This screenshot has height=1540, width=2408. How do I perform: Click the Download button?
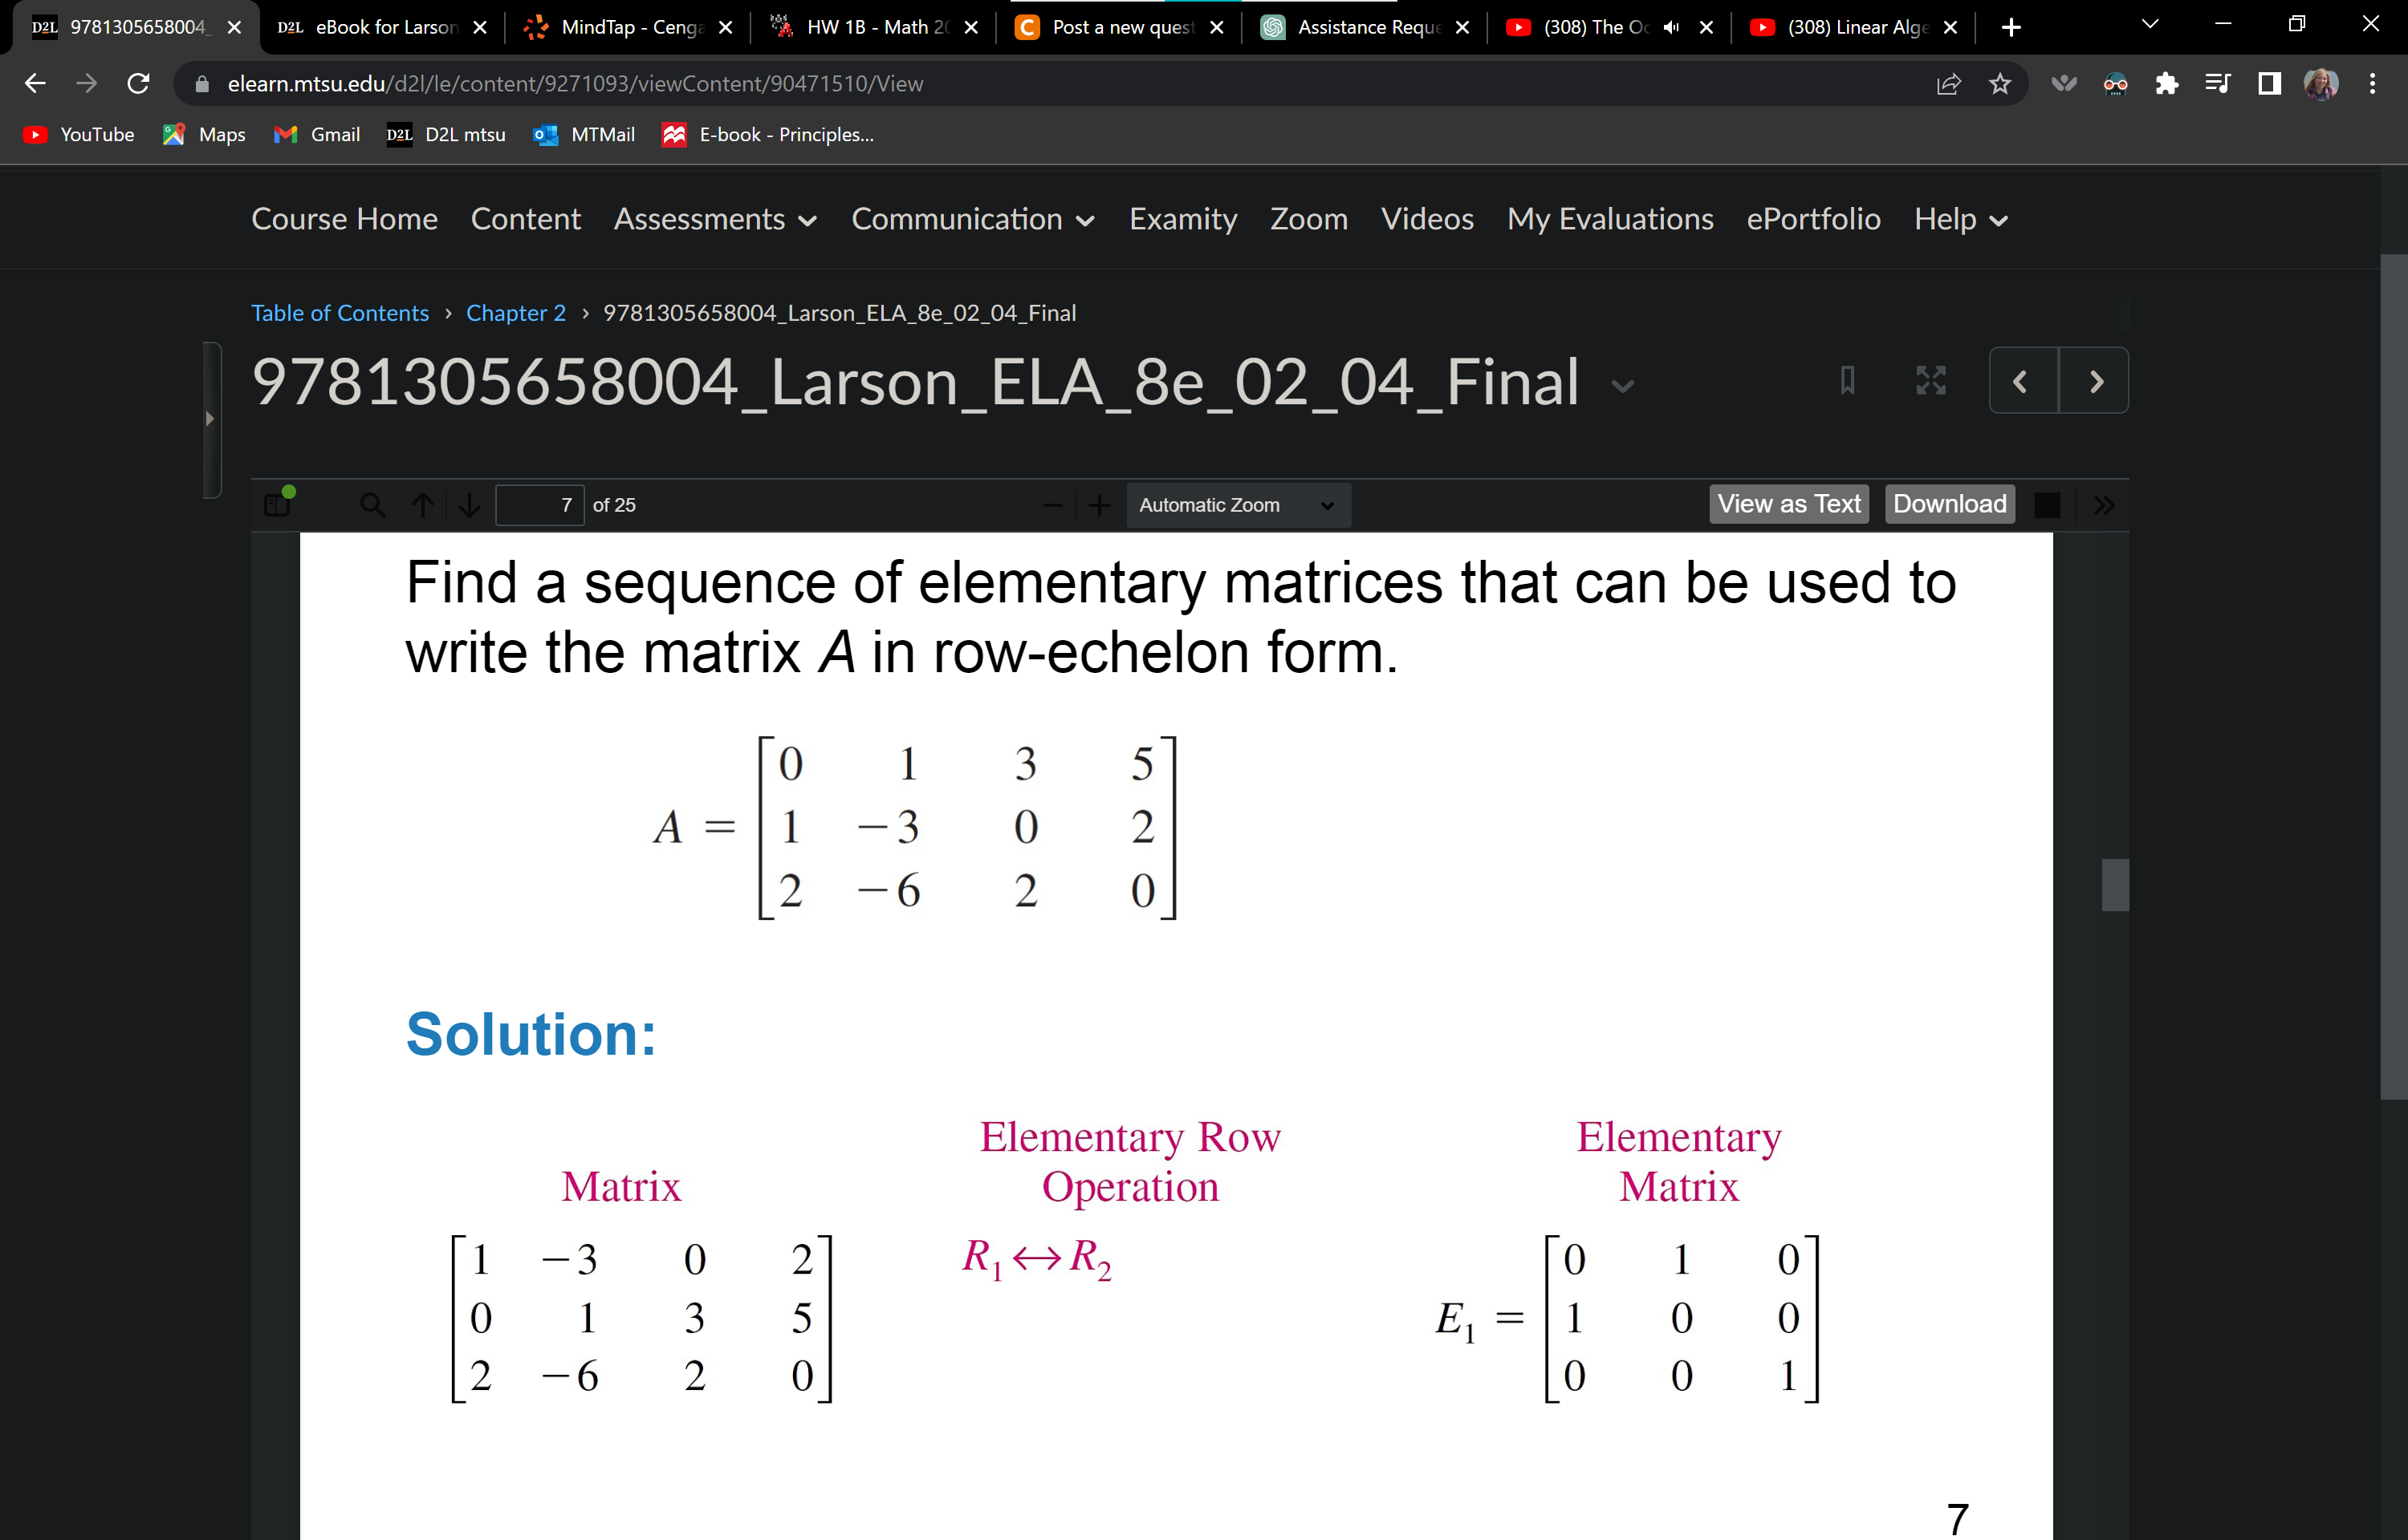coord(1948,503)
